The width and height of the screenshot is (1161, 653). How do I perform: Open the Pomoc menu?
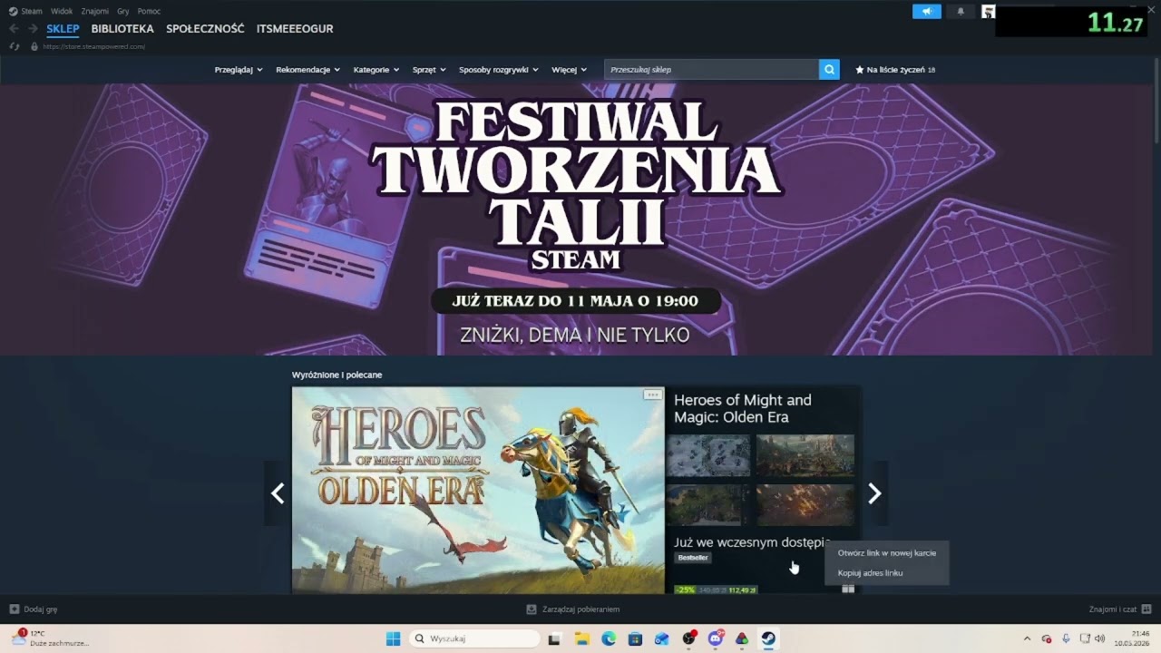click(149, 11)
